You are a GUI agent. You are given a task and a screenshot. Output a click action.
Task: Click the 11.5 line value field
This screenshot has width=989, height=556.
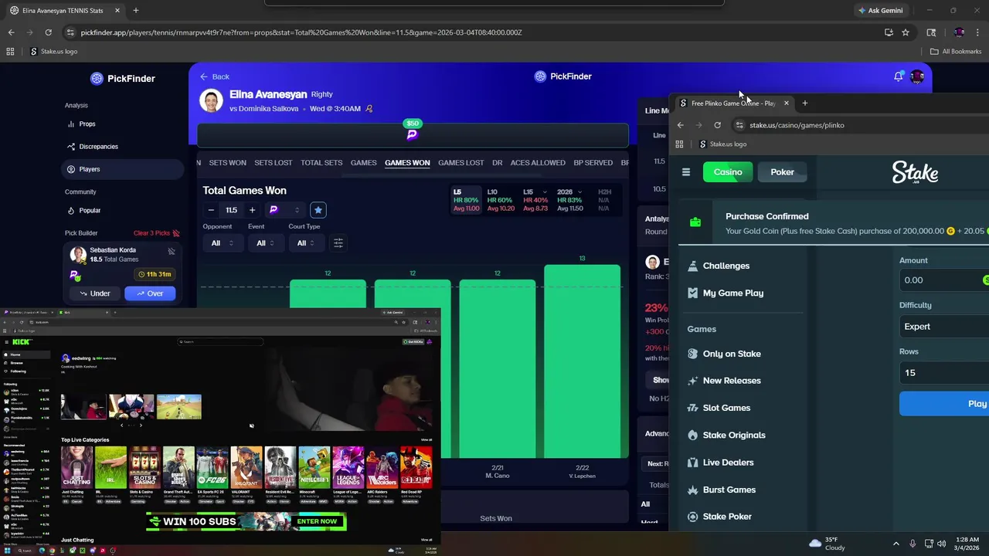[x=231, y=210]
